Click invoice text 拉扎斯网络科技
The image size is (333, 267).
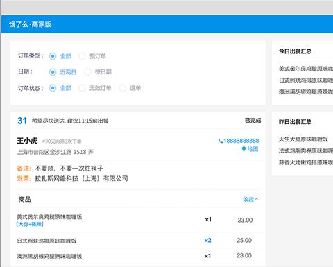point(81,178)
